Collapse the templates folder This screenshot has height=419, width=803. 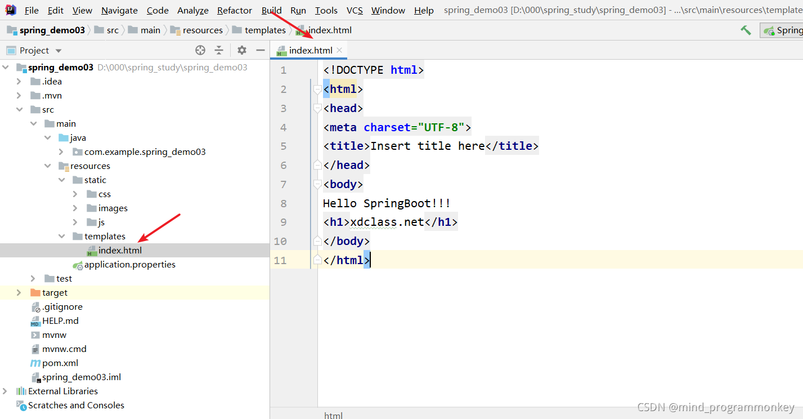(x=61, y=236)
